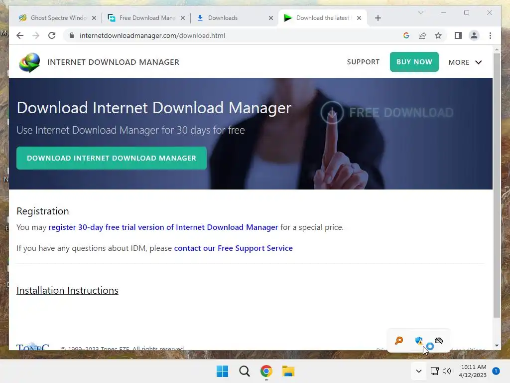Viewport: 510px width, 383px height.
Task: Click the browser forward arrow
Action: click(x=36, y=35)
